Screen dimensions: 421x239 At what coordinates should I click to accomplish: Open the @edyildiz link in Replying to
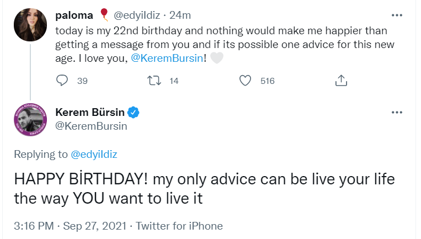[x=96, y=155]
